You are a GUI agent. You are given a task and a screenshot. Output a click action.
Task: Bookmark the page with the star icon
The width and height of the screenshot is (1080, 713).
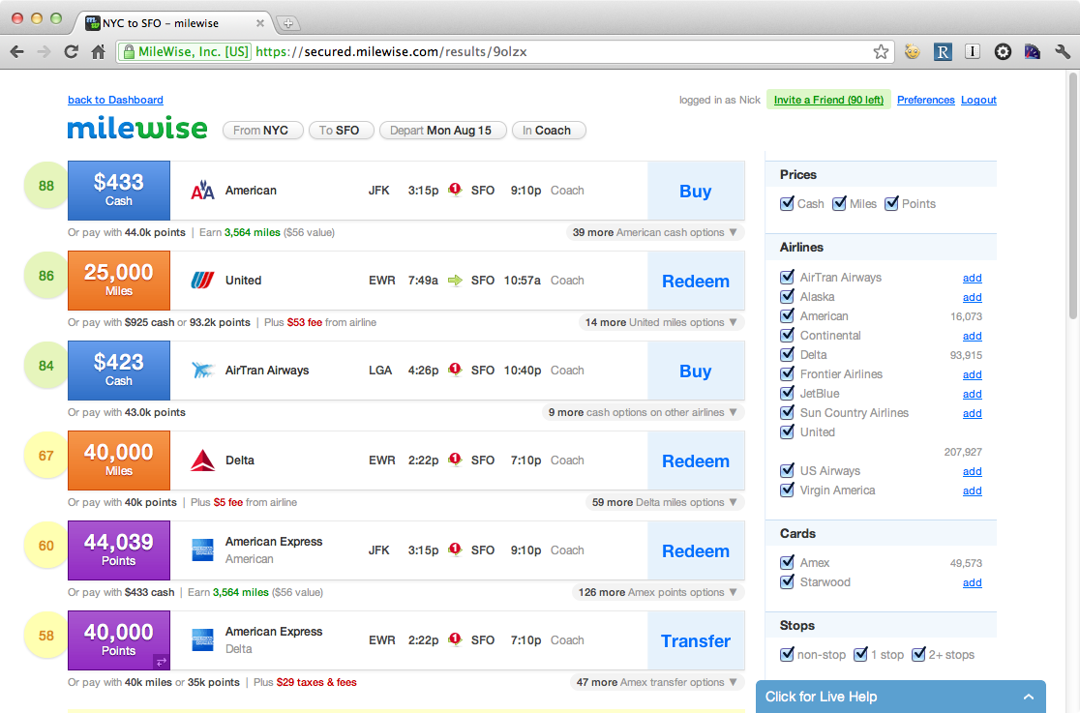(881, 51)
